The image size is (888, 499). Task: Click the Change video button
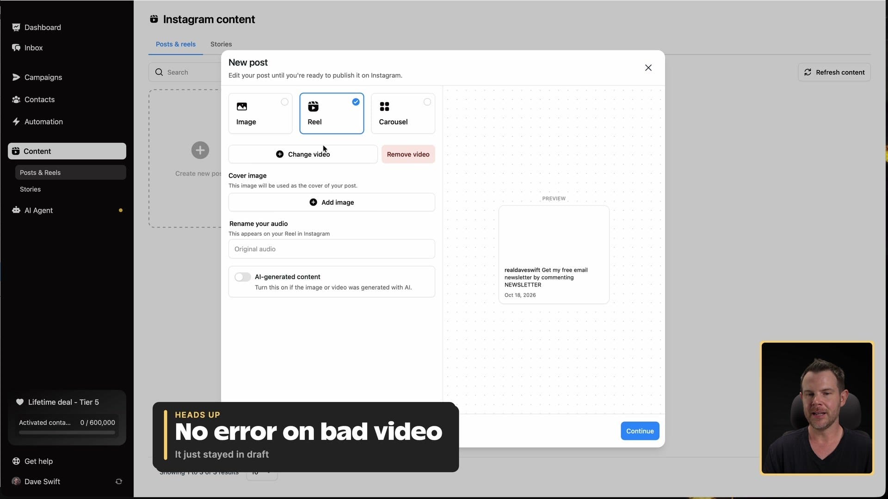[x=303, y=154]
